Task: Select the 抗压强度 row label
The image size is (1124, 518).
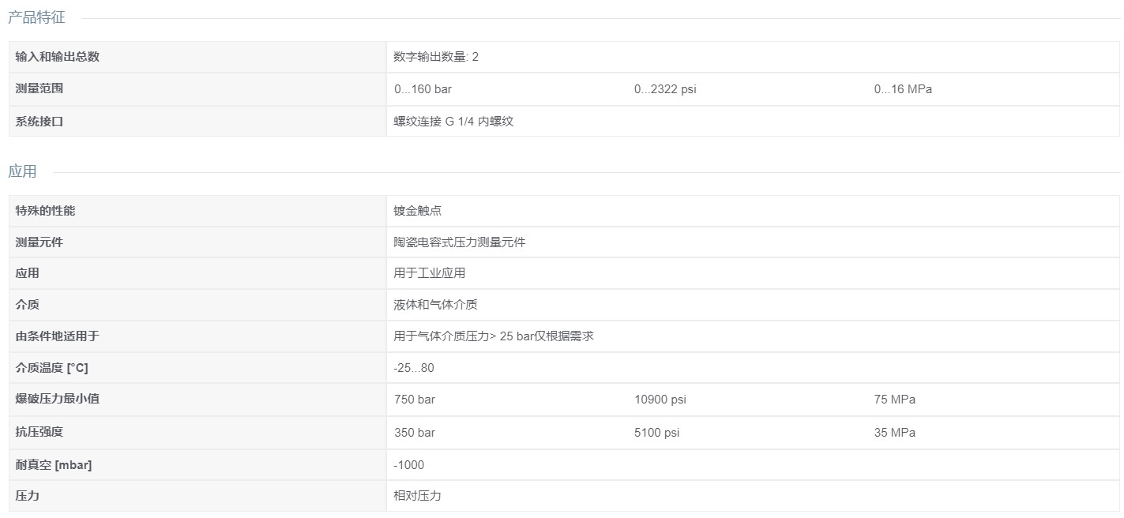Action: [39, 432]
